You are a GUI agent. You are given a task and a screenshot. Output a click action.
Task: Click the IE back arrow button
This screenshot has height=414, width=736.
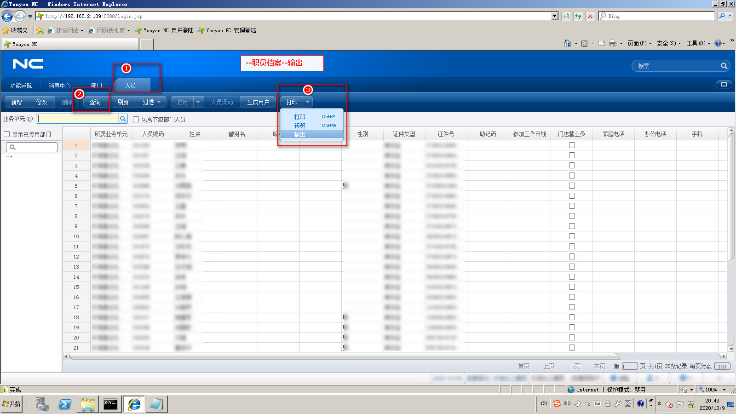point(7,16)
